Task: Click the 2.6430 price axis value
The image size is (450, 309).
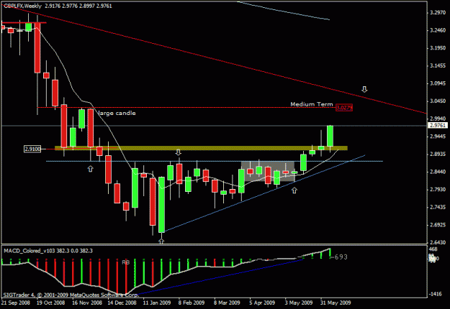Action: coord(438,243)
